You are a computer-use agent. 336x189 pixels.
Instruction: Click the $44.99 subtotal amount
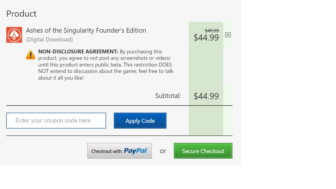pos(206,96)
